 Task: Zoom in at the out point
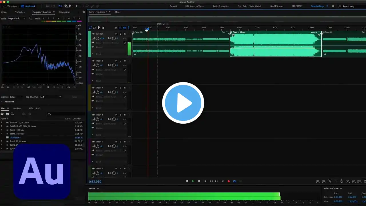point(354,181)
